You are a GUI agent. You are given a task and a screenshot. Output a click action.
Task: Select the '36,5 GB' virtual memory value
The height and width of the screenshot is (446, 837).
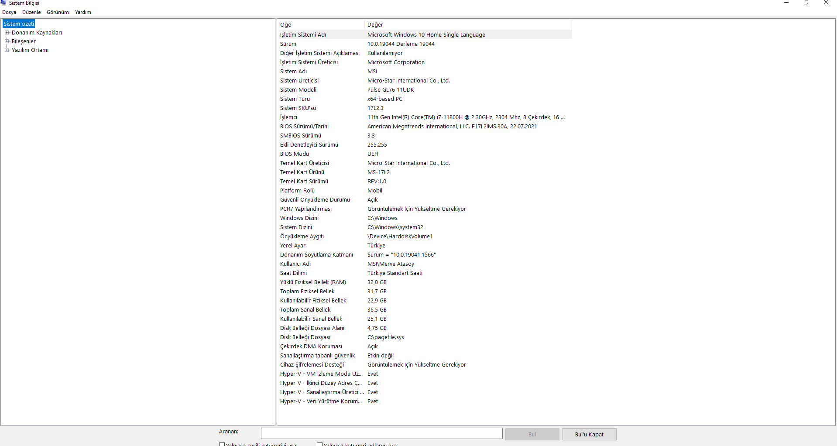point(377,310)
